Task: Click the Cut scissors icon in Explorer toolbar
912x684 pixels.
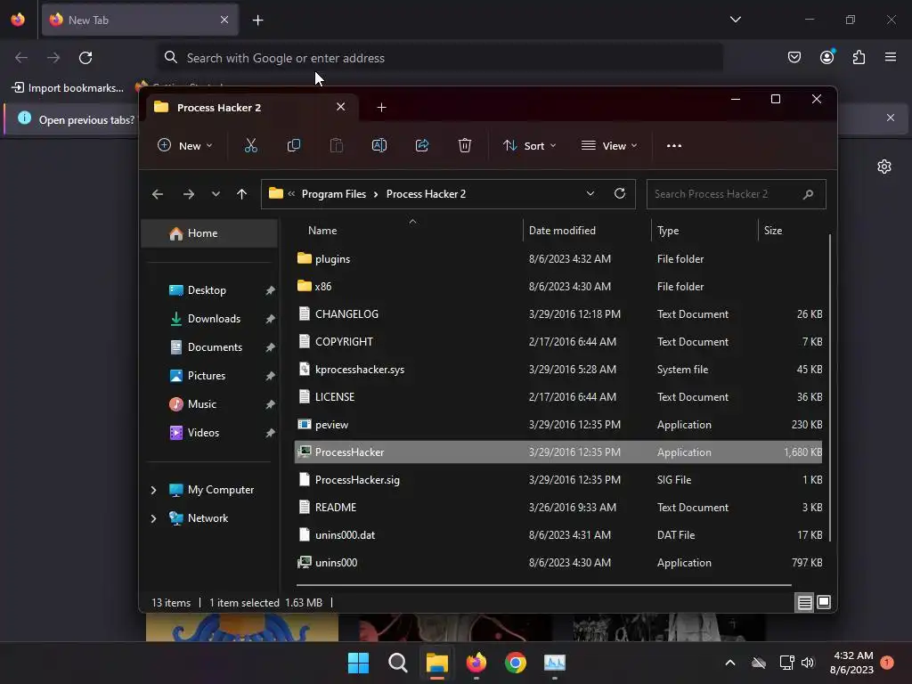Action: click(250, 145)
